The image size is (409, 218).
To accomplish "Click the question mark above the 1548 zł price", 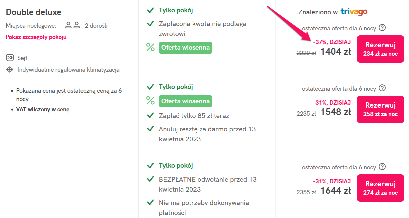I will click(x=382, y=88).
